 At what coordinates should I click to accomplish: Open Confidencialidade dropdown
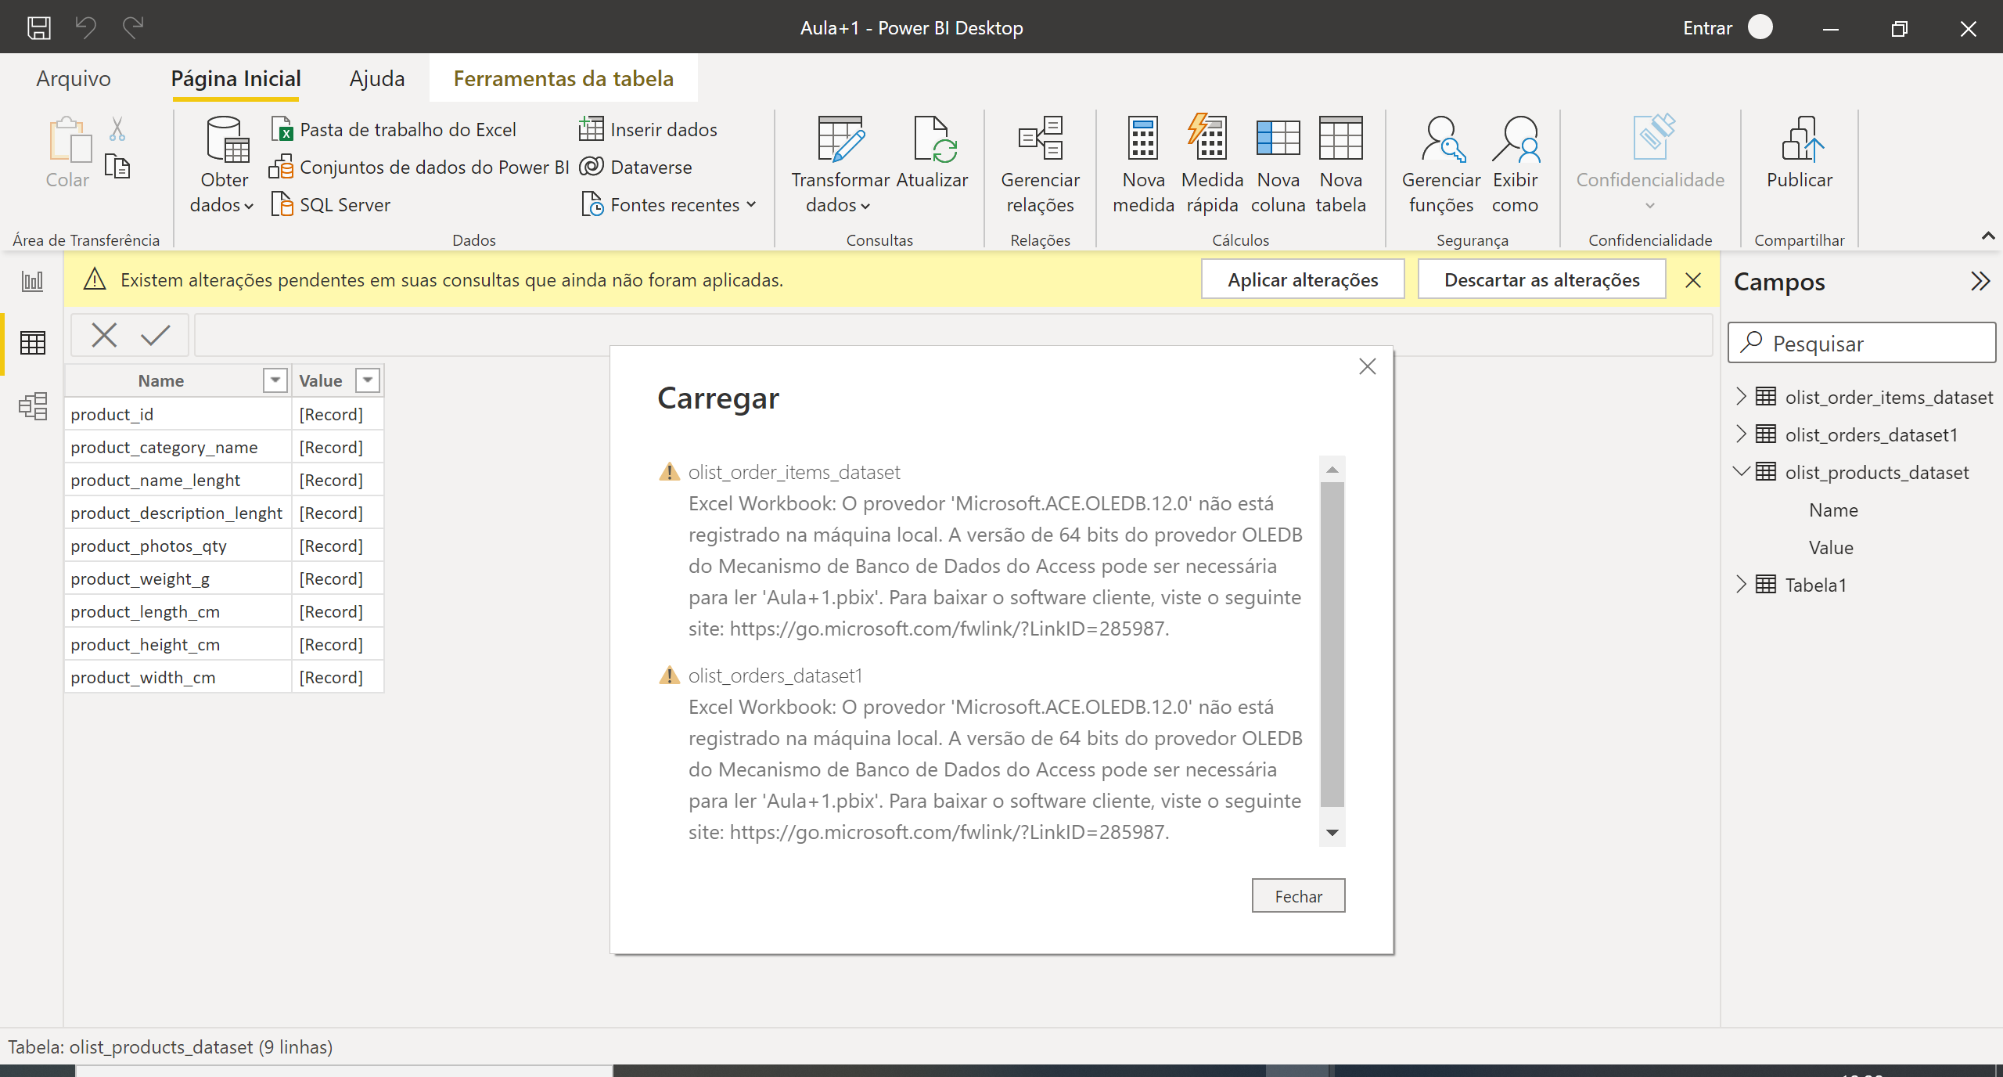pyautogui.click(x=1649, y=164)
